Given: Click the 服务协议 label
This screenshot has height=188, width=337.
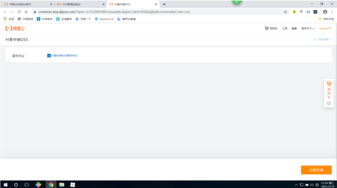Looking at the screenshot, I should [18, 56].
